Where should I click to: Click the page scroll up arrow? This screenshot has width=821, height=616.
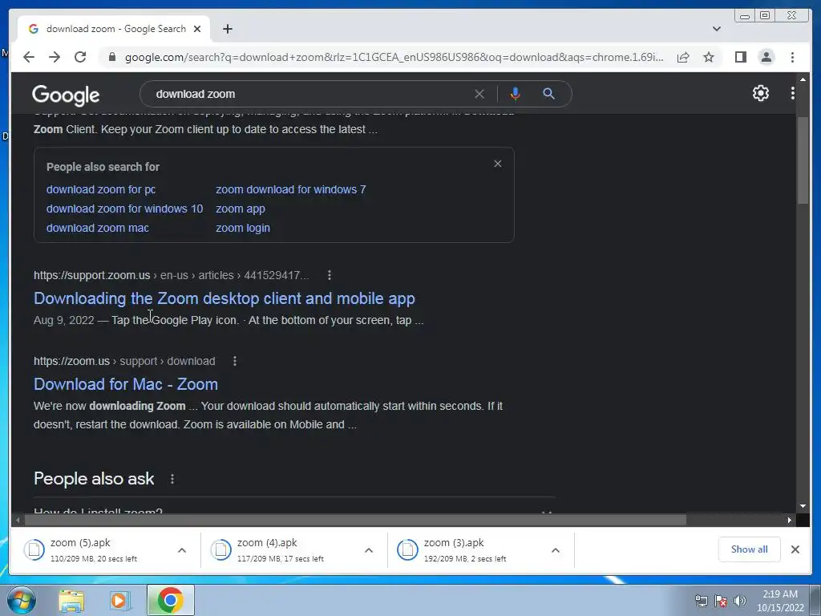coord(803,79)
